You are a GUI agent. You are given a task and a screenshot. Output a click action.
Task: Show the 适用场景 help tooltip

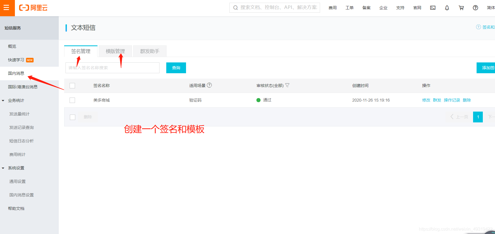coord(209,85)
